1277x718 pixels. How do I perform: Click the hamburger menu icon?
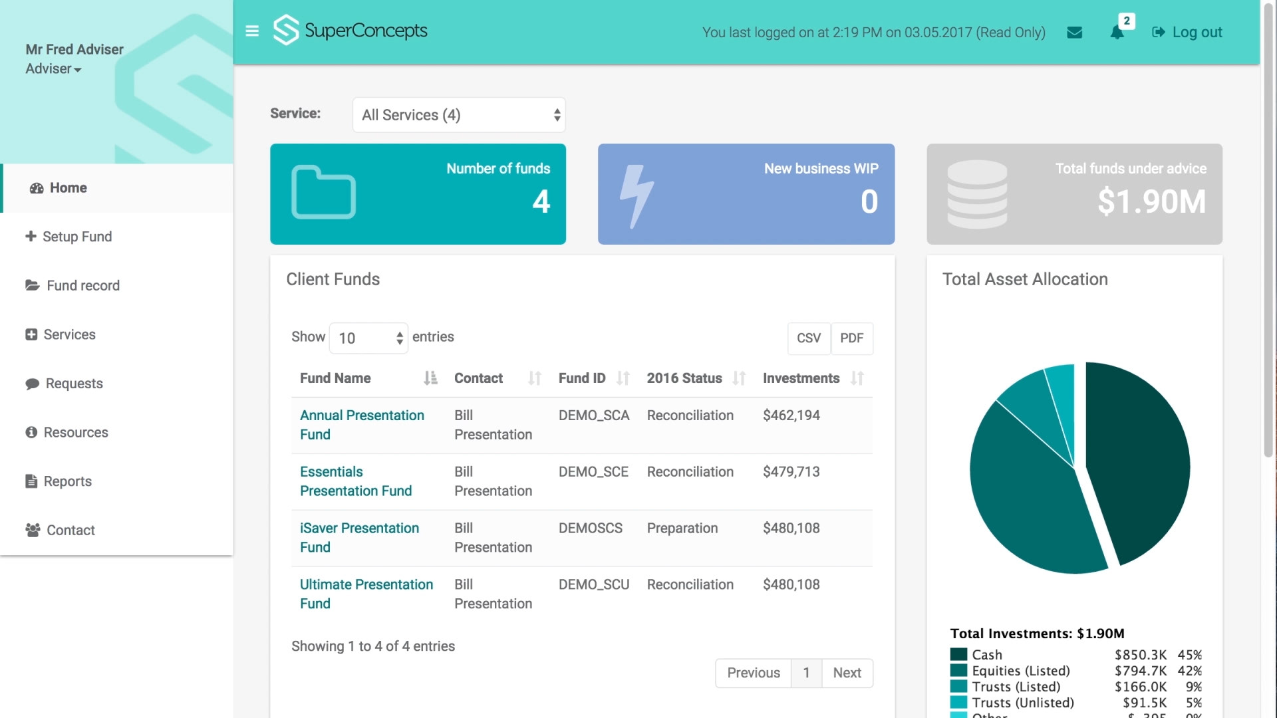point(252,31)
